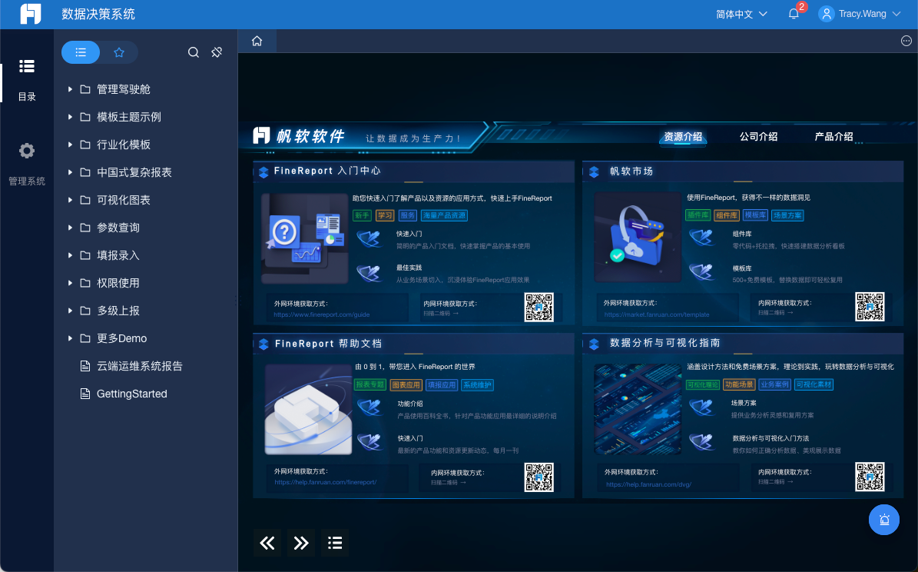Click the 场景方案 tag in 帆软市场
The height and width of the screenshot is (572, 918).
(787, 215)
